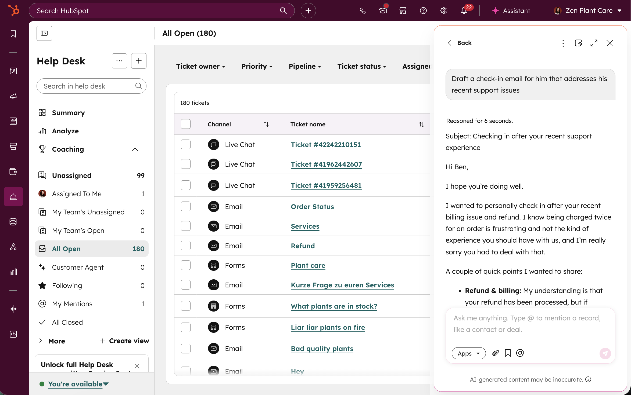Open the All Closed view

pyautogui.click(x=67, y=322)
